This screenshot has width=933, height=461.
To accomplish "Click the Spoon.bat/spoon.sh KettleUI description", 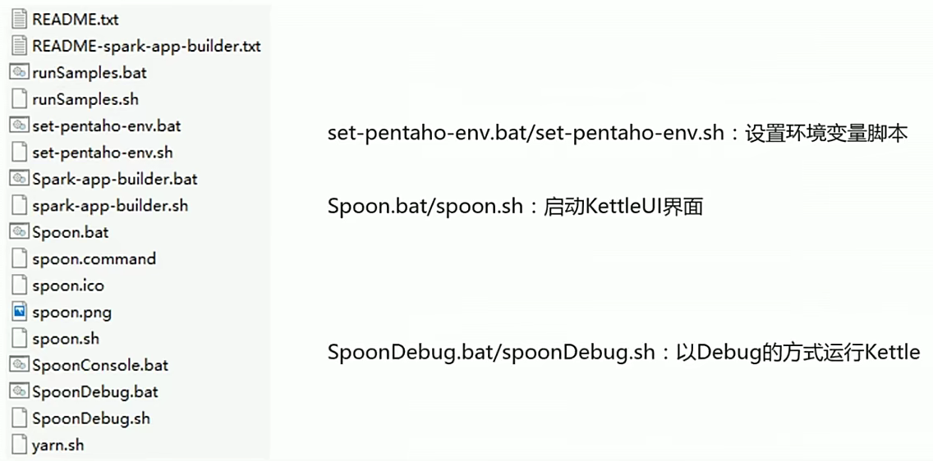I will tap(515, 208).
